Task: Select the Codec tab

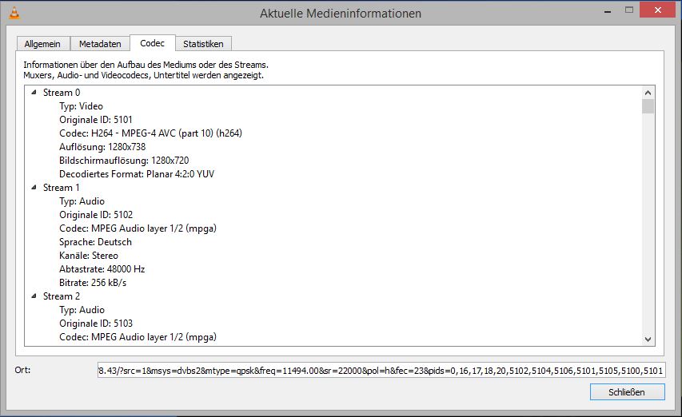Action: point(152,43)
